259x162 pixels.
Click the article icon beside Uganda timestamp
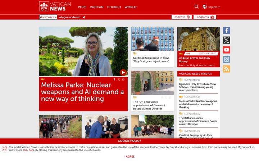pos(181,80)
